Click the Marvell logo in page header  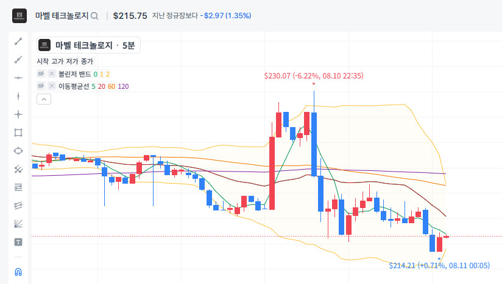(x=19, y=16)
